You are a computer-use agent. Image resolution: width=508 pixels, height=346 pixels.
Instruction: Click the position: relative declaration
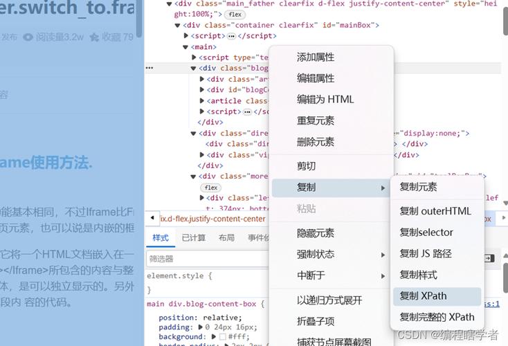click(200, 318)
